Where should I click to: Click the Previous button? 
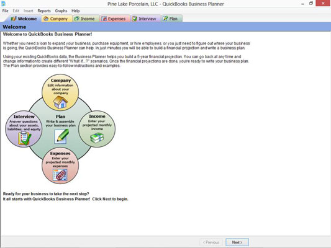tap(211, 242)
